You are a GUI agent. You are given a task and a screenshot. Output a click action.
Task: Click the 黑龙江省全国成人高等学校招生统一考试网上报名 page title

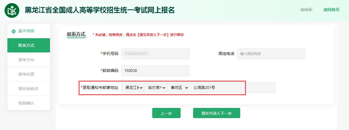pyautogui.click(x=100, y=10)
